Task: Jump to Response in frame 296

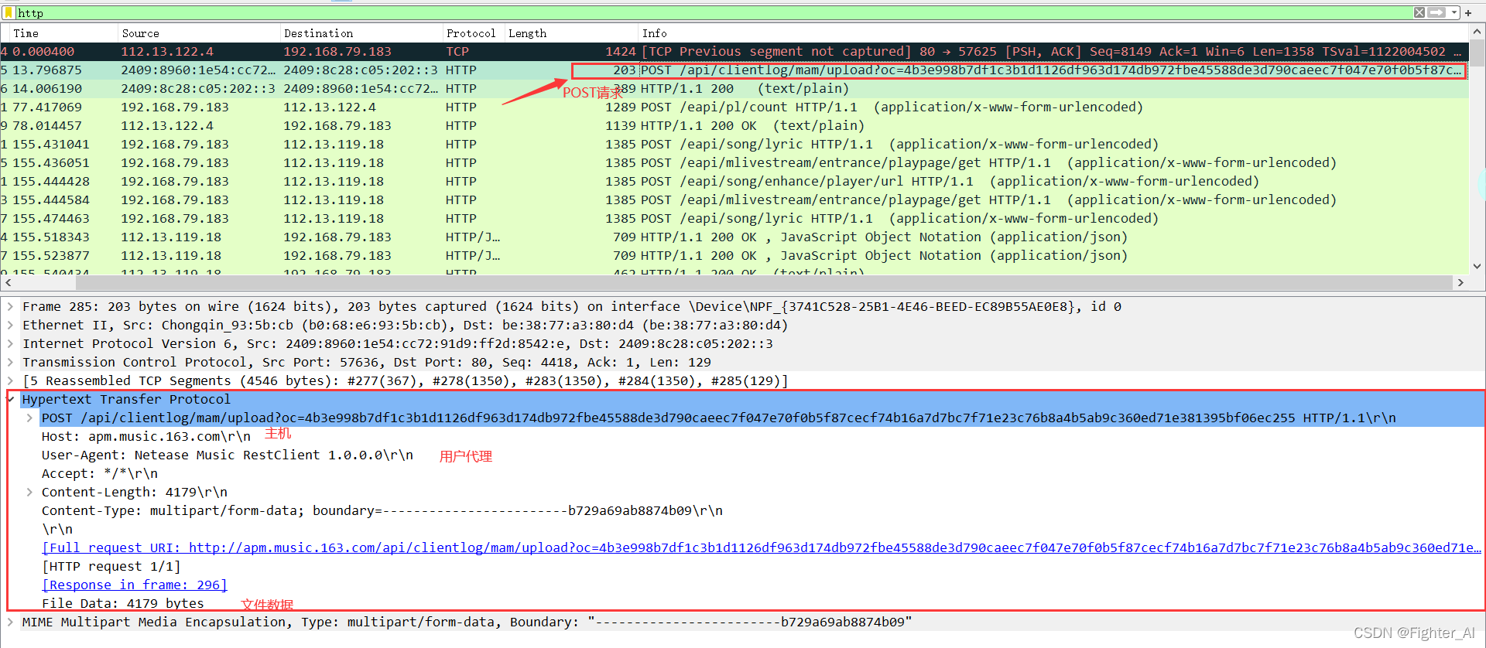Action: [x=135, y=585]
